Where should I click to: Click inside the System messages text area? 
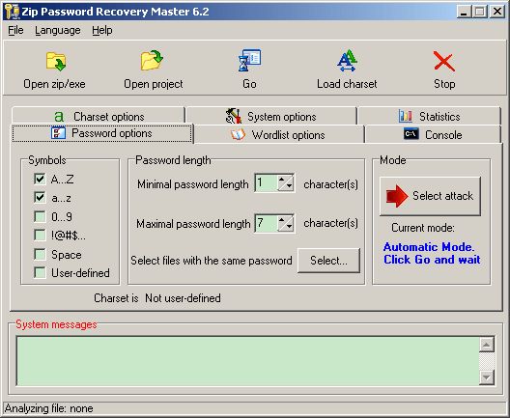pyautogui.click(x=247, y=361)
